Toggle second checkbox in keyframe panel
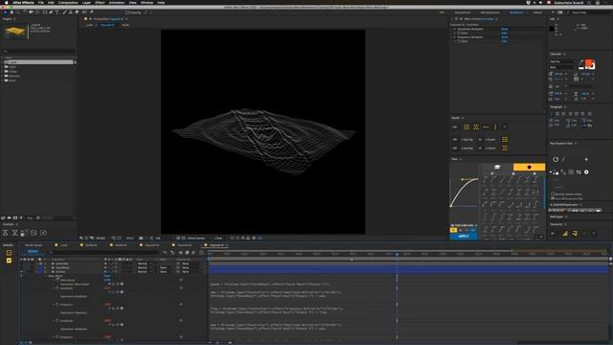 tap(553, 198)
